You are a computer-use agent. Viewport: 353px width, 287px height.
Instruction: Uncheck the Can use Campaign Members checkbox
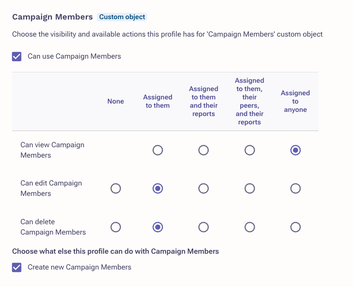(17, 57)
